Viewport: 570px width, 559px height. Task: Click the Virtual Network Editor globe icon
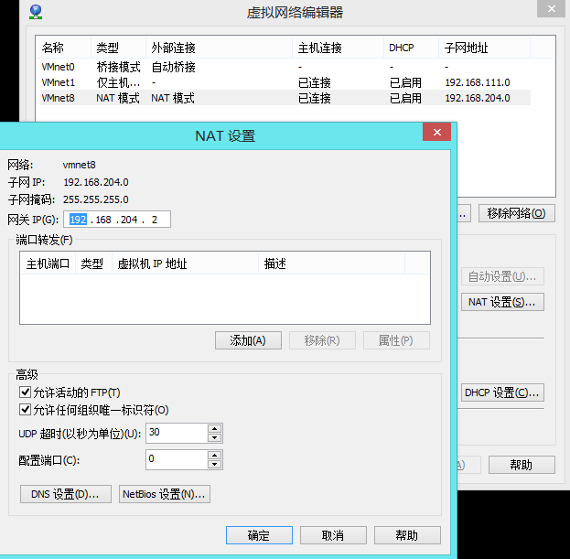[36, 13]
